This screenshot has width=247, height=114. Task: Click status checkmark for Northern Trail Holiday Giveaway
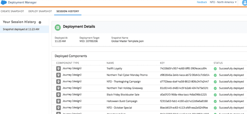(x=215, y=88)
